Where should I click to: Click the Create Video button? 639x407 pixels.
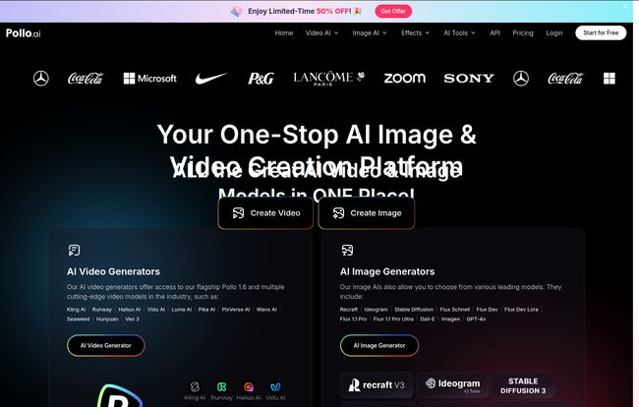[265, 213]
